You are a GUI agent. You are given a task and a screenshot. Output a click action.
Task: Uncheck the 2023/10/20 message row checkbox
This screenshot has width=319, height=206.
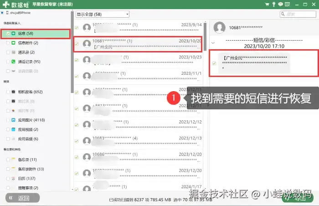77,44
